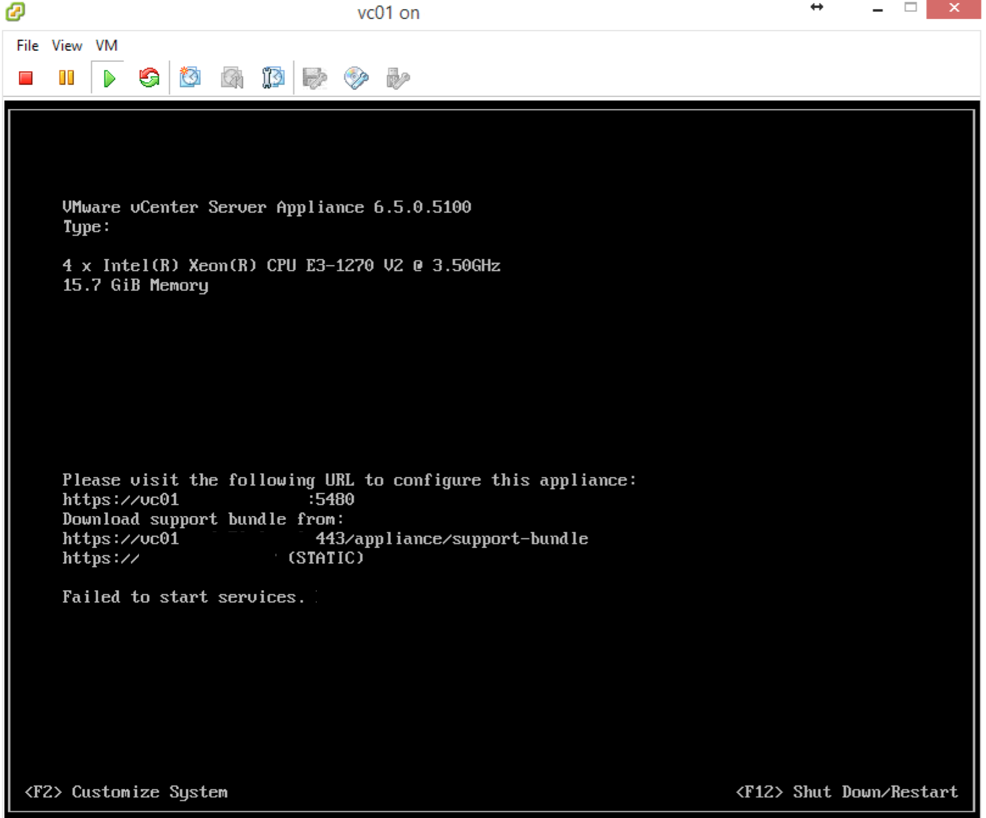Image resolution: width=986 pixels, height=818 pixels.
Task: Click the 'VMware vCenter Server Appliance 6.5.0.5100' line
Action: 267,207
